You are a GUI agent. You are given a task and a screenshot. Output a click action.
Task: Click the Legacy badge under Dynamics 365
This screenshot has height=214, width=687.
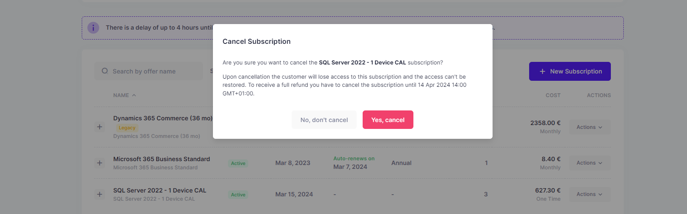click(x=127, y=128)
